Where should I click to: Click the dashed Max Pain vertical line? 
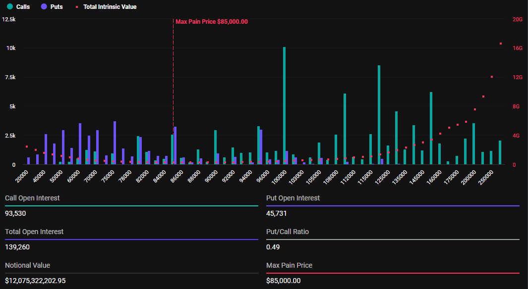coord(173,74)
